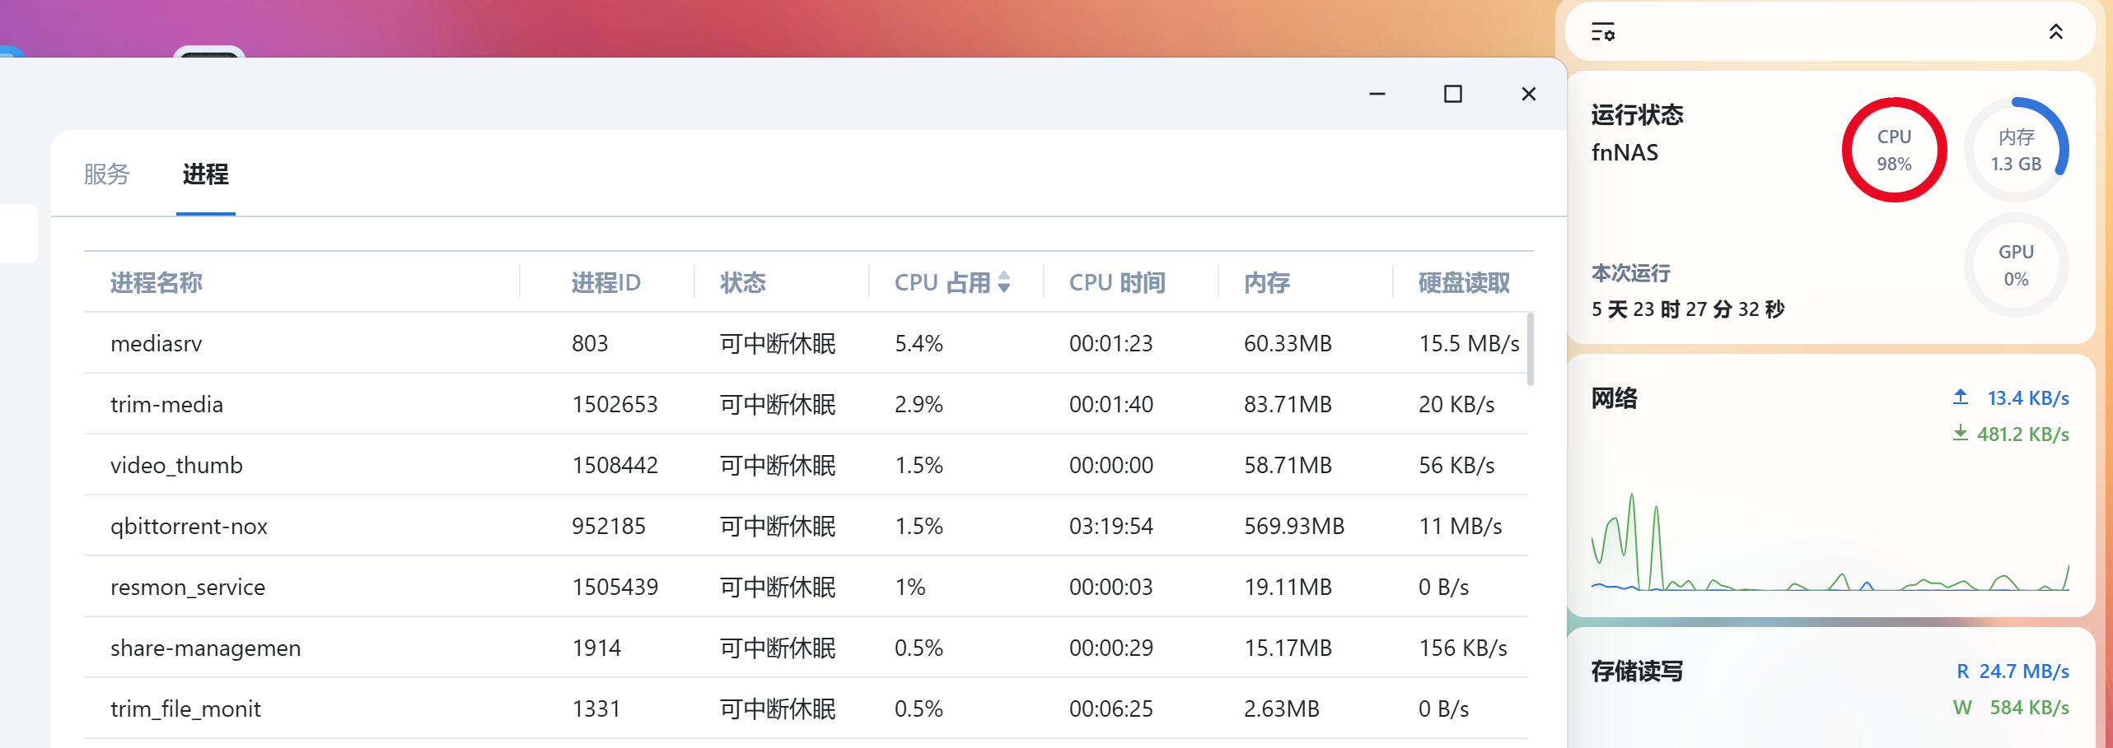Click disk read 156 KB/s
2113x748 pixels.
click(x=1462, y=648)
